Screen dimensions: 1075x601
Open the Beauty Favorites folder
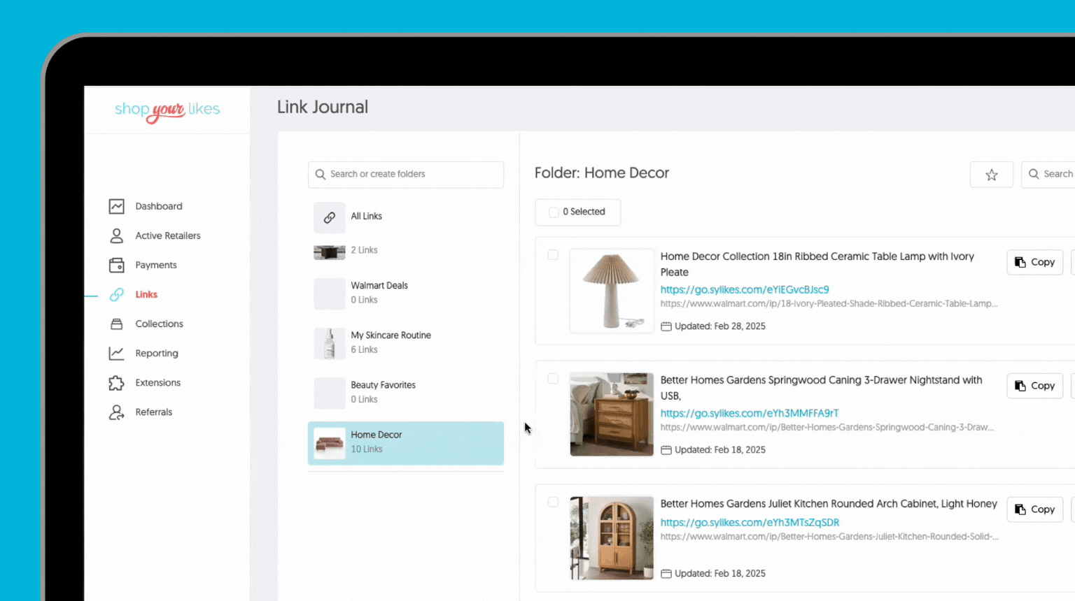point(406,392)
